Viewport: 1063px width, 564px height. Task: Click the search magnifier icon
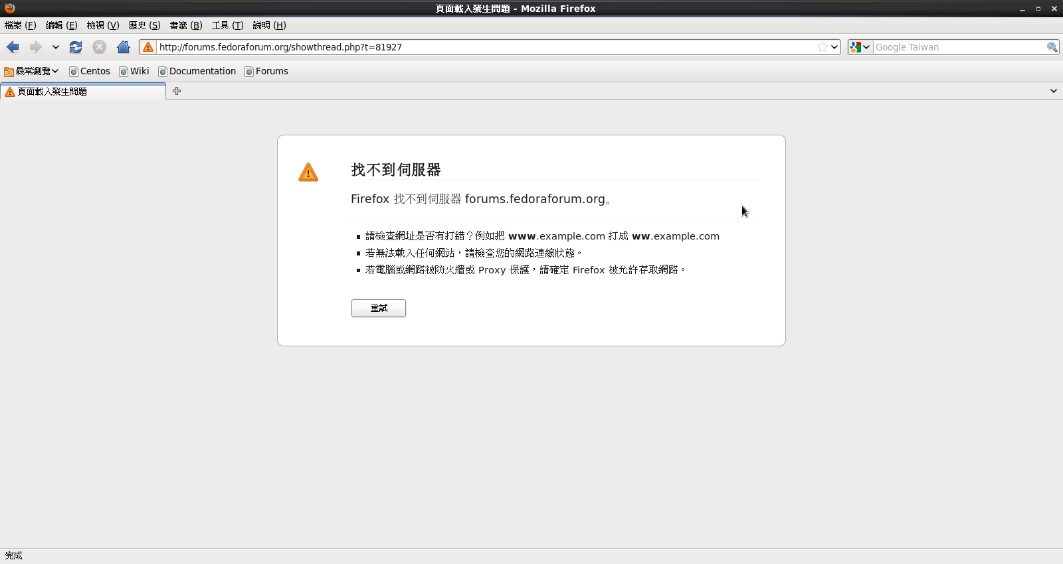[x=1052, y=47]
